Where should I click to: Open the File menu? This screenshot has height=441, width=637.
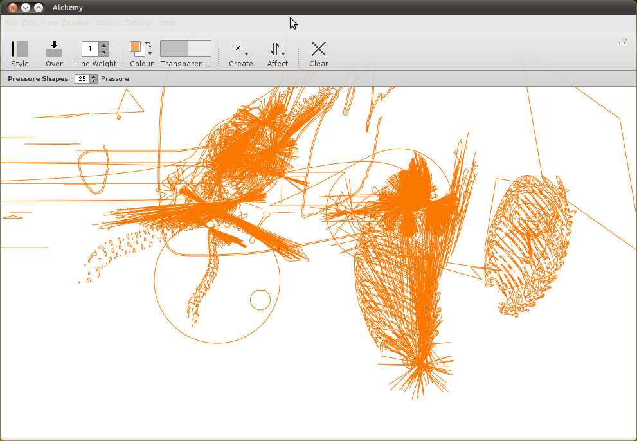(10, 22)
